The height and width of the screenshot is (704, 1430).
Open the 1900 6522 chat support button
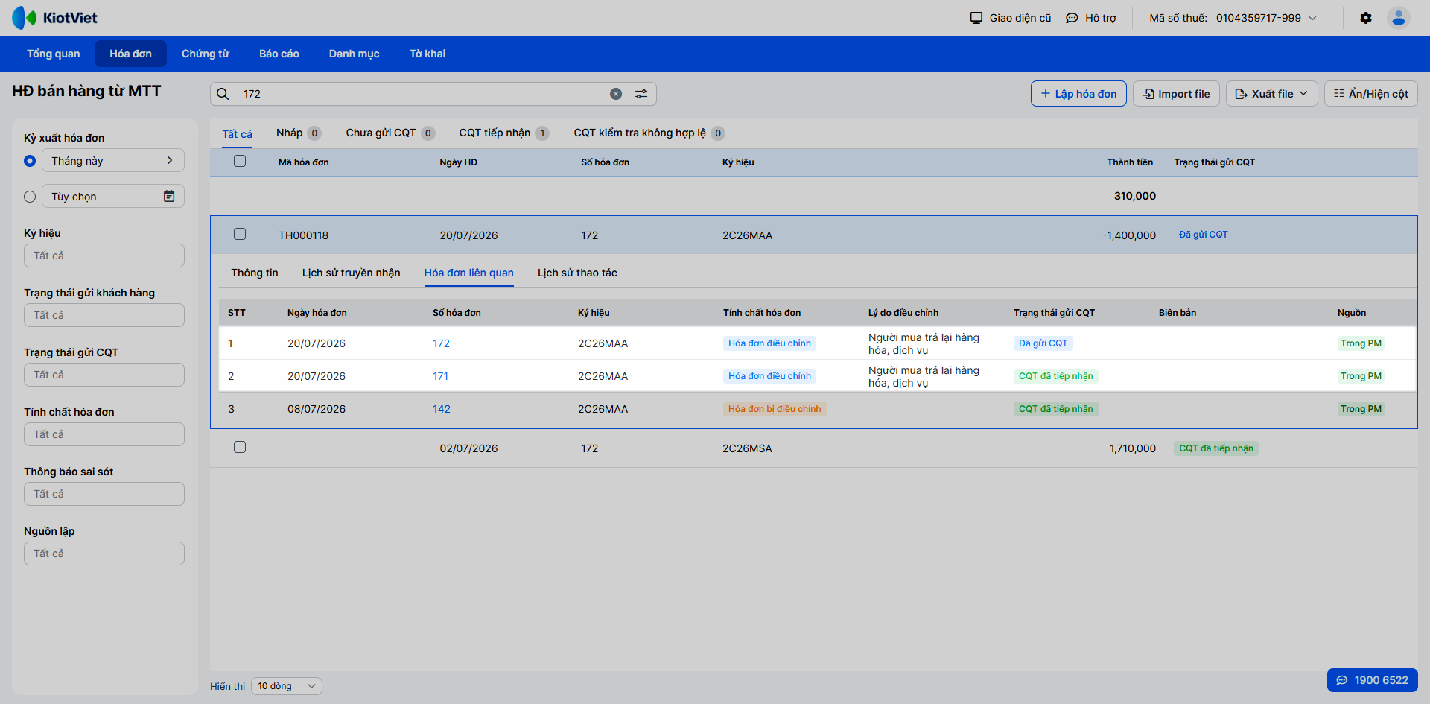click(1372, 680)
